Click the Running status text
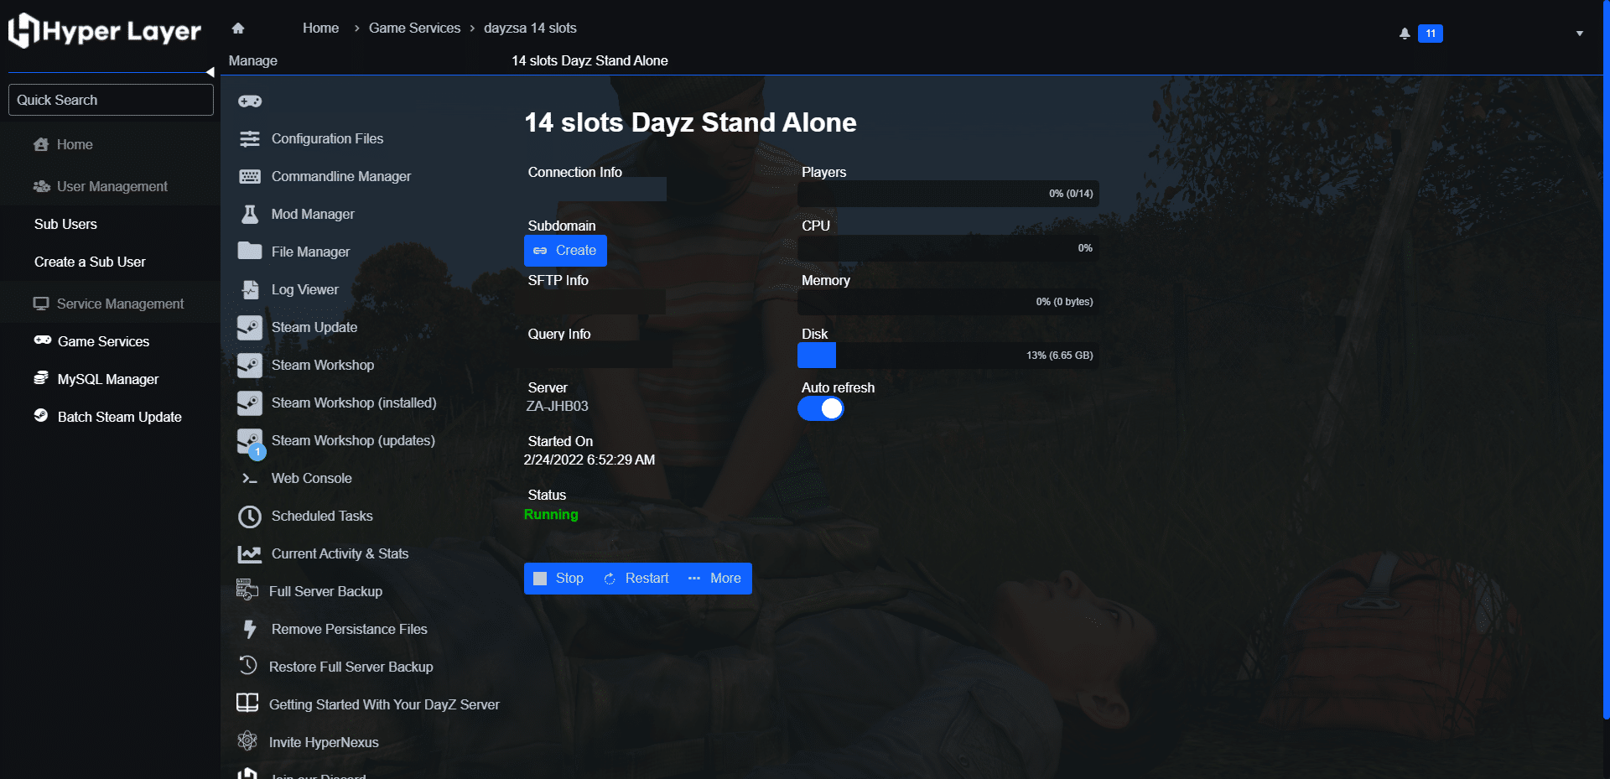1610x779 pixels. (551, 515)
